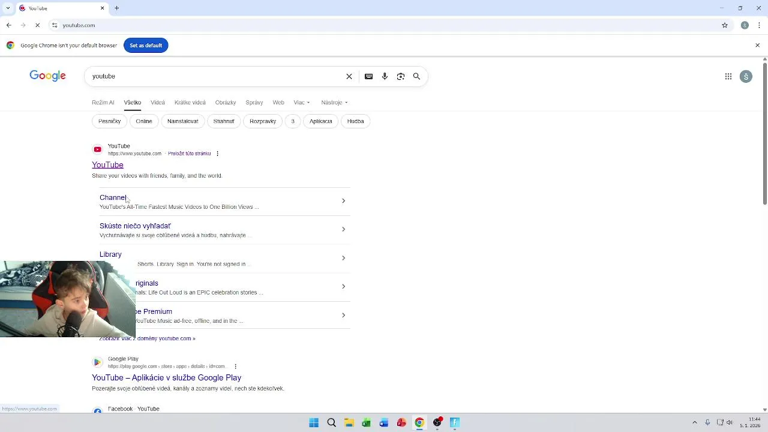
Task: Switch to Obrázky results tab
Action: pos(226,103)
